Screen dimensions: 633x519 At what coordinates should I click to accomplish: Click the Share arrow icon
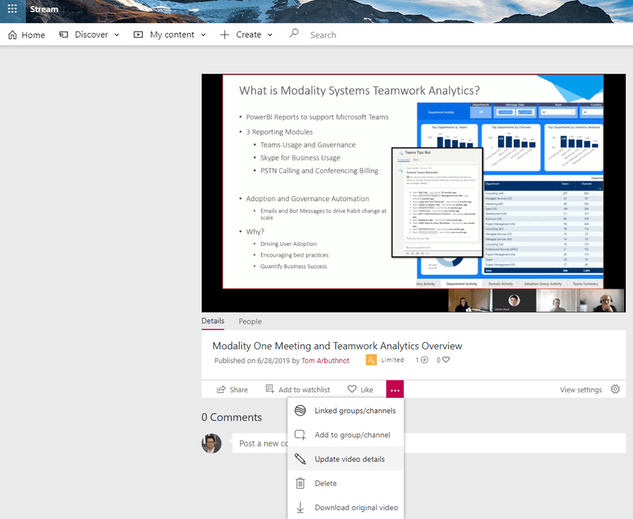221,389
